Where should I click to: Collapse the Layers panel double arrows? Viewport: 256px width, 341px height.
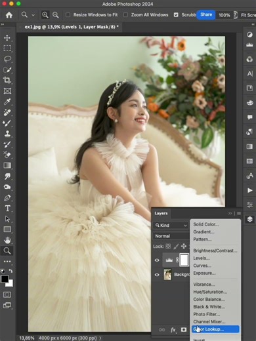tap(230, 213)
